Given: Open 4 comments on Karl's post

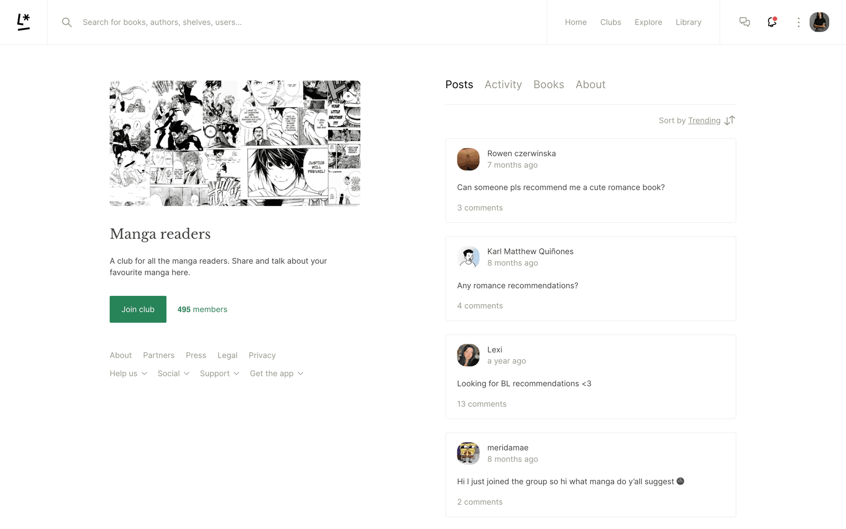Looking at the screenshot, I should (x=480, y=305).
